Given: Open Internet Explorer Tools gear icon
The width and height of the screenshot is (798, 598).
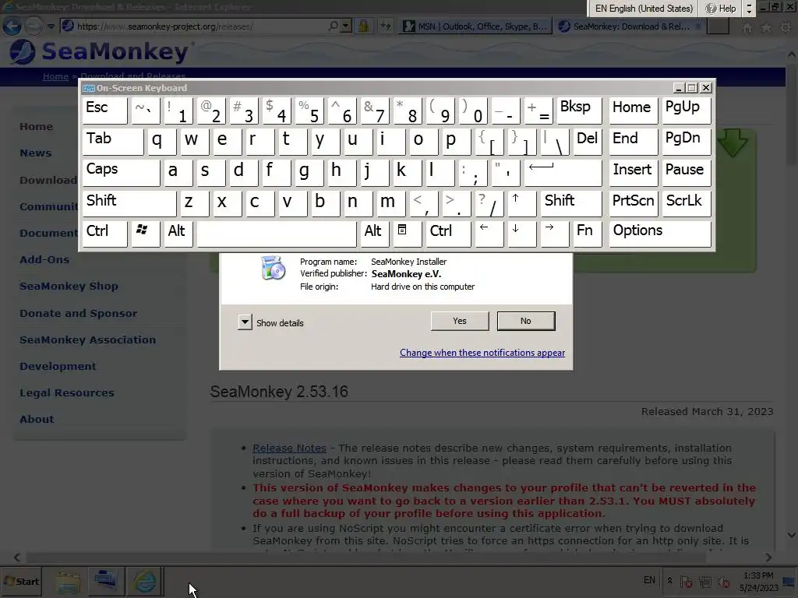Looking at the screenshot, I should (x=786, y=28).
